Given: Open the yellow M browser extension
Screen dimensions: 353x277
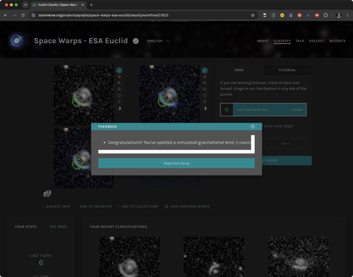Looking at the screenshot, I should [282, 15].
